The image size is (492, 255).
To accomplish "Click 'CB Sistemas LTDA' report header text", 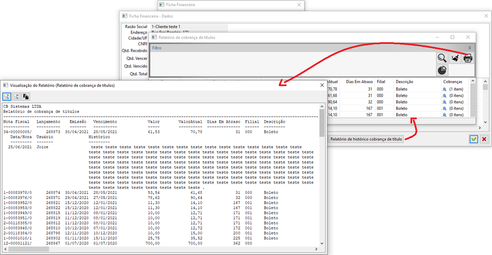I will click(x=22, y=107).
